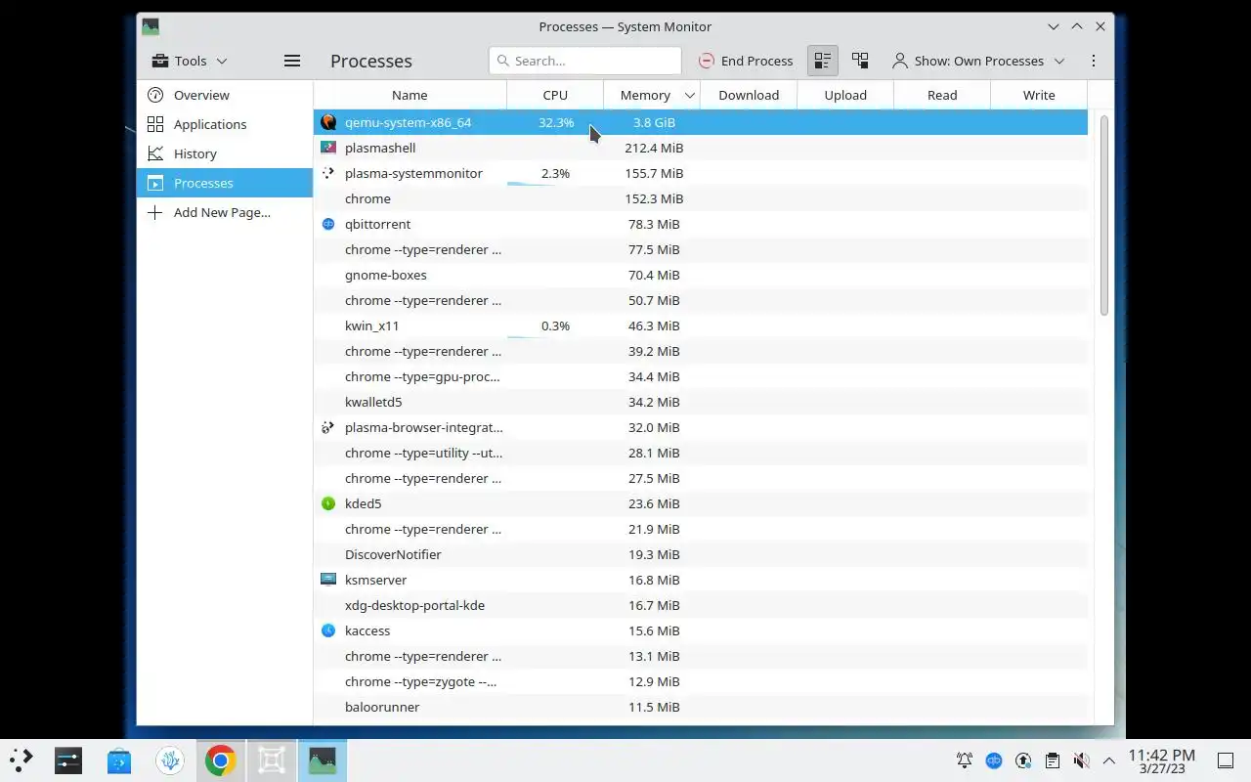Open System Settings from the taskbar
The image size is (1251, 782).
click(68, 760)
